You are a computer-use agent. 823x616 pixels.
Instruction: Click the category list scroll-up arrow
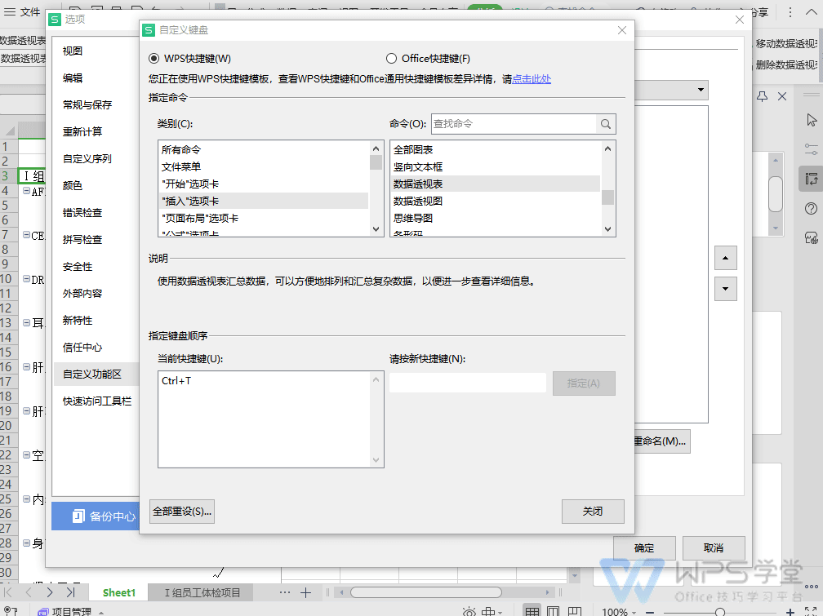376,148
